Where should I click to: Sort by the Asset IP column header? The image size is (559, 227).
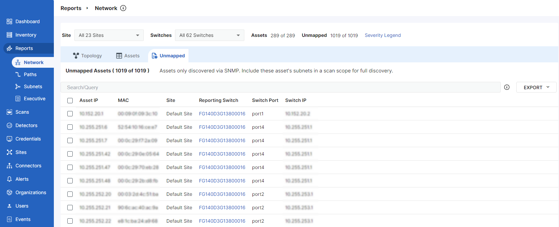(x=89, y=100)
